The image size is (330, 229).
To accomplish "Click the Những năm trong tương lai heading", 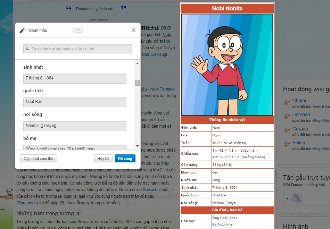I will coord(49,213).
